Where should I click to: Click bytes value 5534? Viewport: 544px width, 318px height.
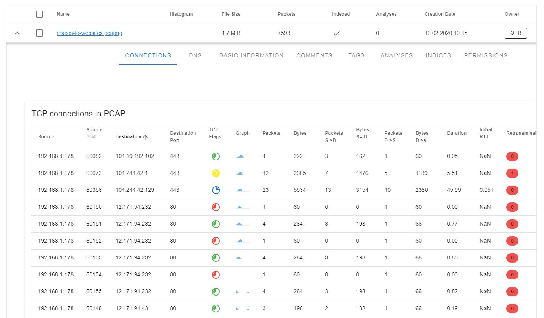click(x=300, y=190)
